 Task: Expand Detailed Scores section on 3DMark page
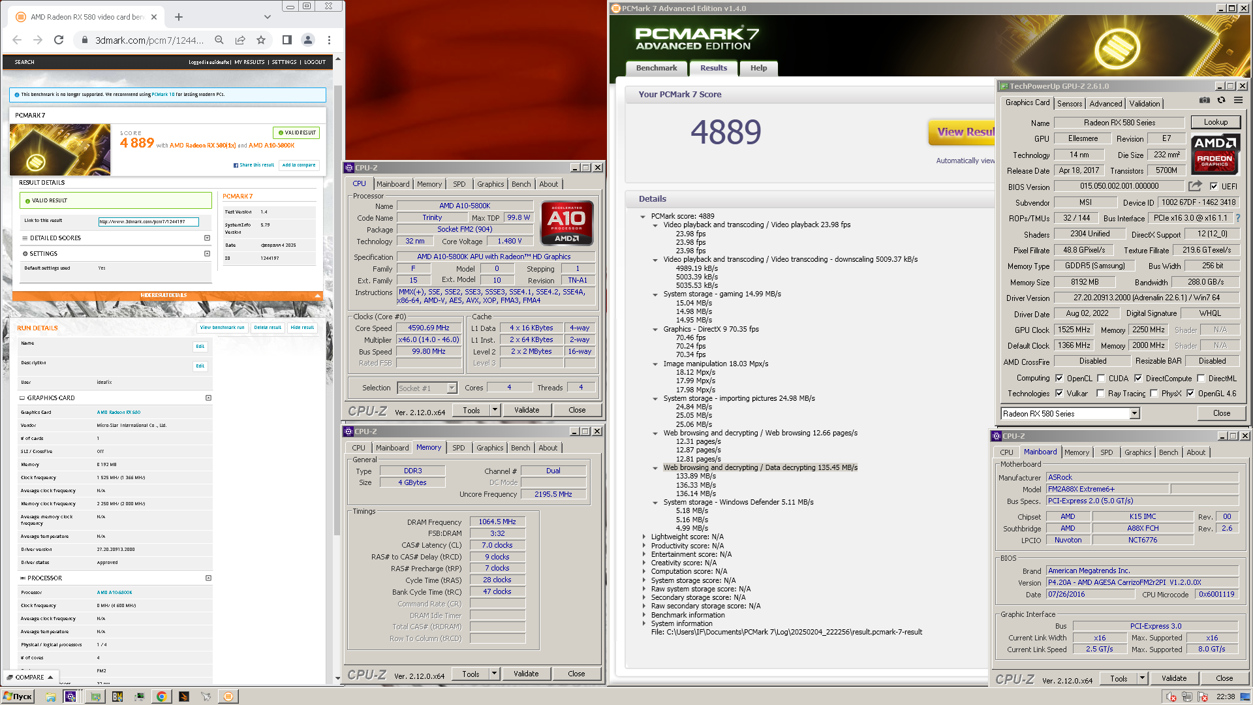click(x=207, y=238)
